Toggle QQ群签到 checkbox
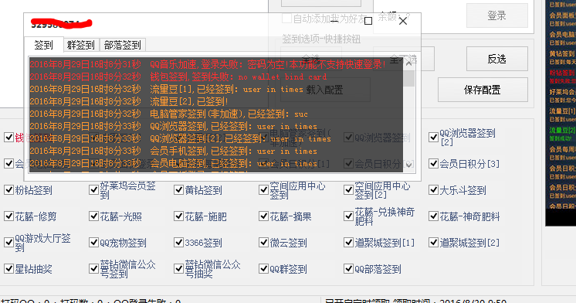This screenshot has height=303, width=576. click(263, 269)
